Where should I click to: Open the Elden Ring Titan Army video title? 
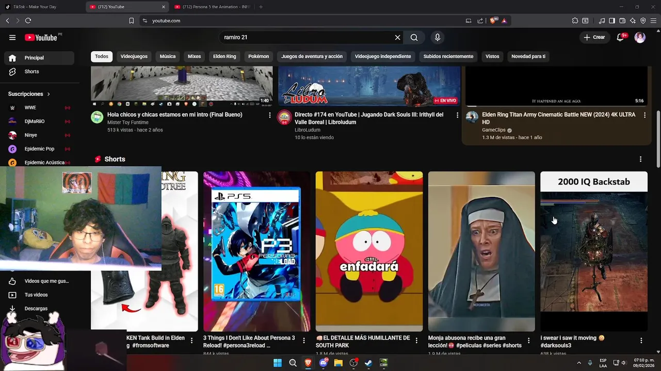point(559,119)
